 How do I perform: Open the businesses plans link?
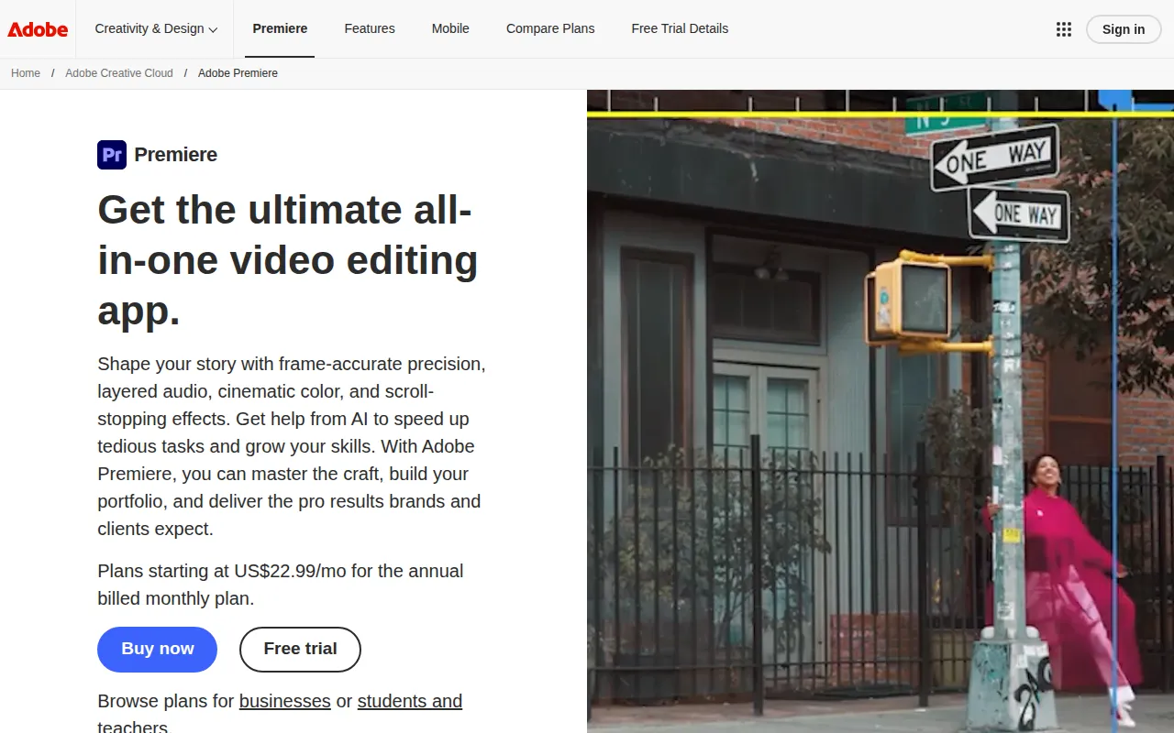pos(285,701)
